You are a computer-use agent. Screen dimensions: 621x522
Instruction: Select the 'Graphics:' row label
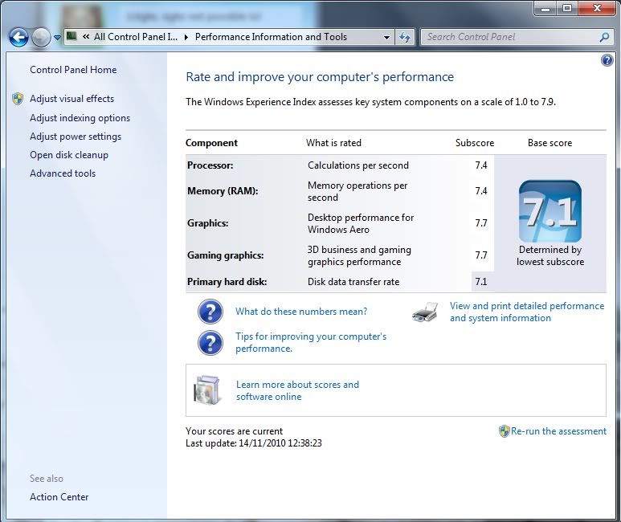pos(208,223)
